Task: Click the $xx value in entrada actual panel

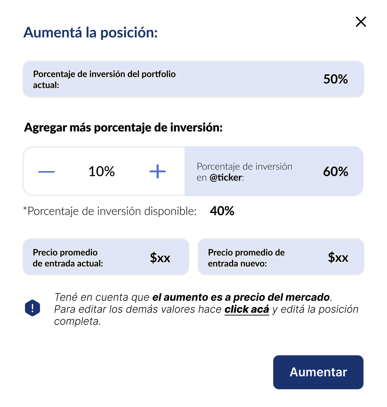Action: click(x=160, y=257)
